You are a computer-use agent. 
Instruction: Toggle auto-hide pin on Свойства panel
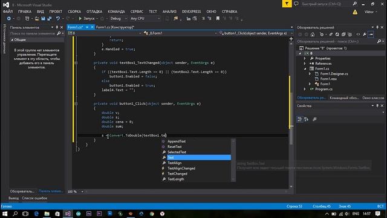pos(377,105)
